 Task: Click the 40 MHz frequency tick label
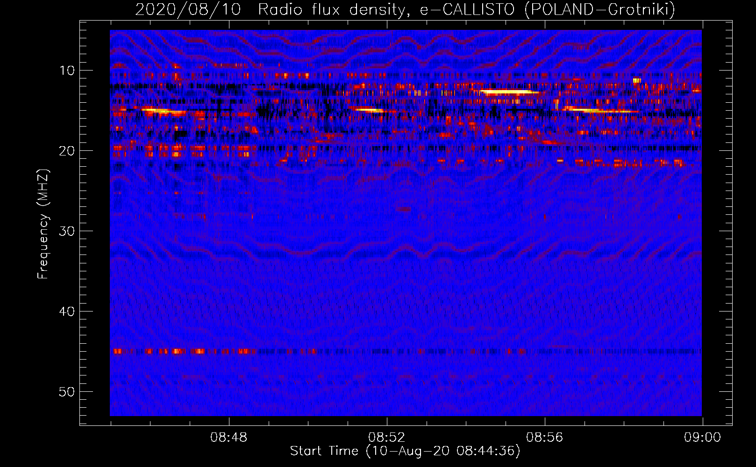[67, 311]
